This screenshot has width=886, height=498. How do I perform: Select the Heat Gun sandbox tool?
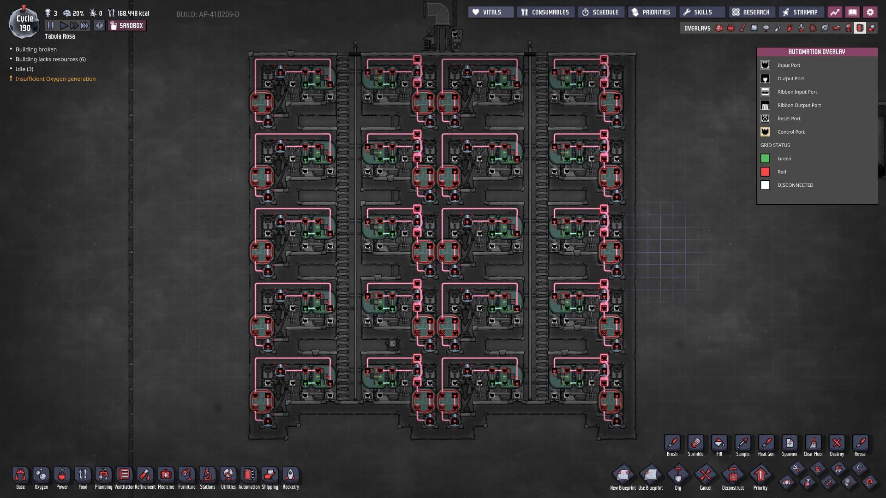click(x=766, y=444)
